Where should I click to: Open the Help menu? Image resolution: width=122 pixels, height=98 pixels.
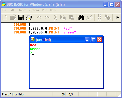53,10
